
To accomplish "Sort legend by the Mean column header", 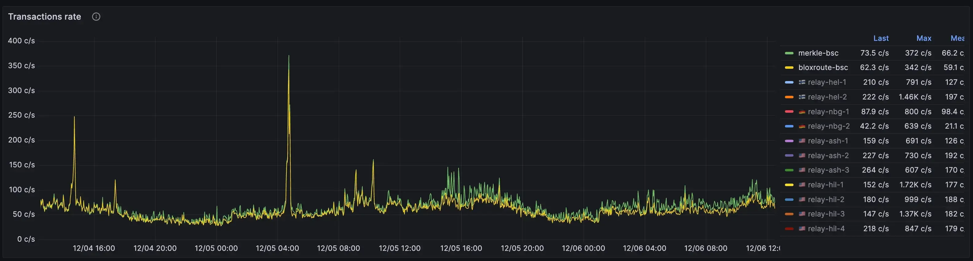I will pyautogui.click(x=957, y=38).
